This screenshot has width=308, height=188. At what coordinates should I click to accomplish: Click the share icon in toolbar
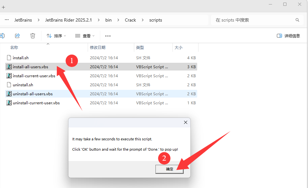[x=17, y=36]
